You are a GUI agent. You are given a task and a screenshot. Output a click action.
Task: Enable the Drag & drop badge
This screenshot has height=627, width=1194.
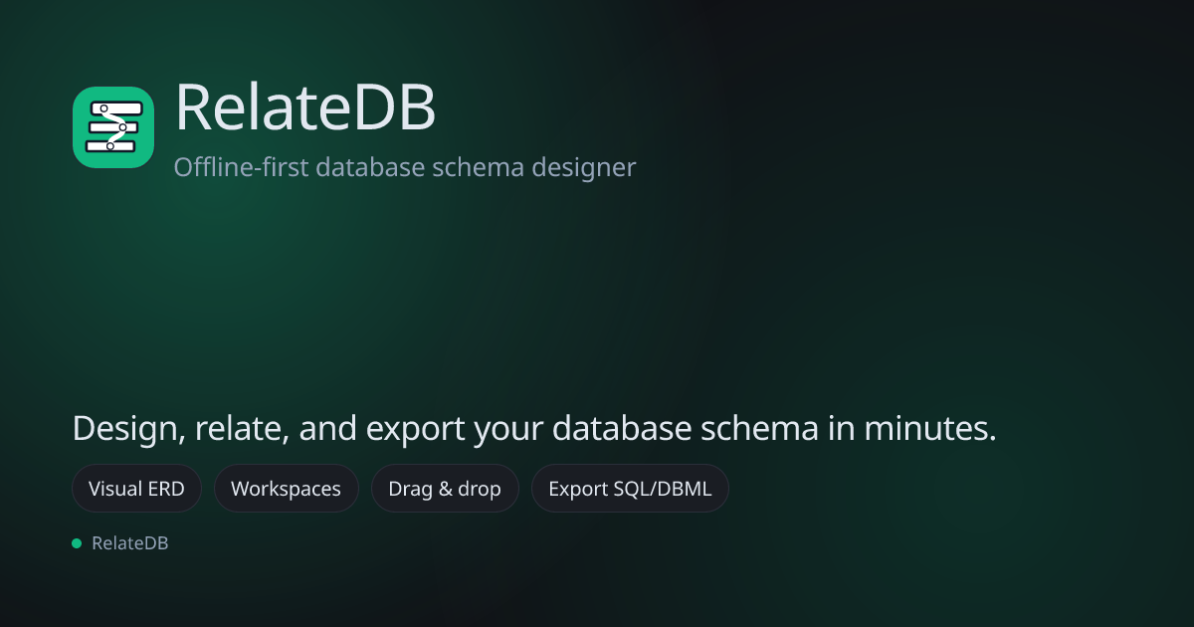(x=445, y=488)
